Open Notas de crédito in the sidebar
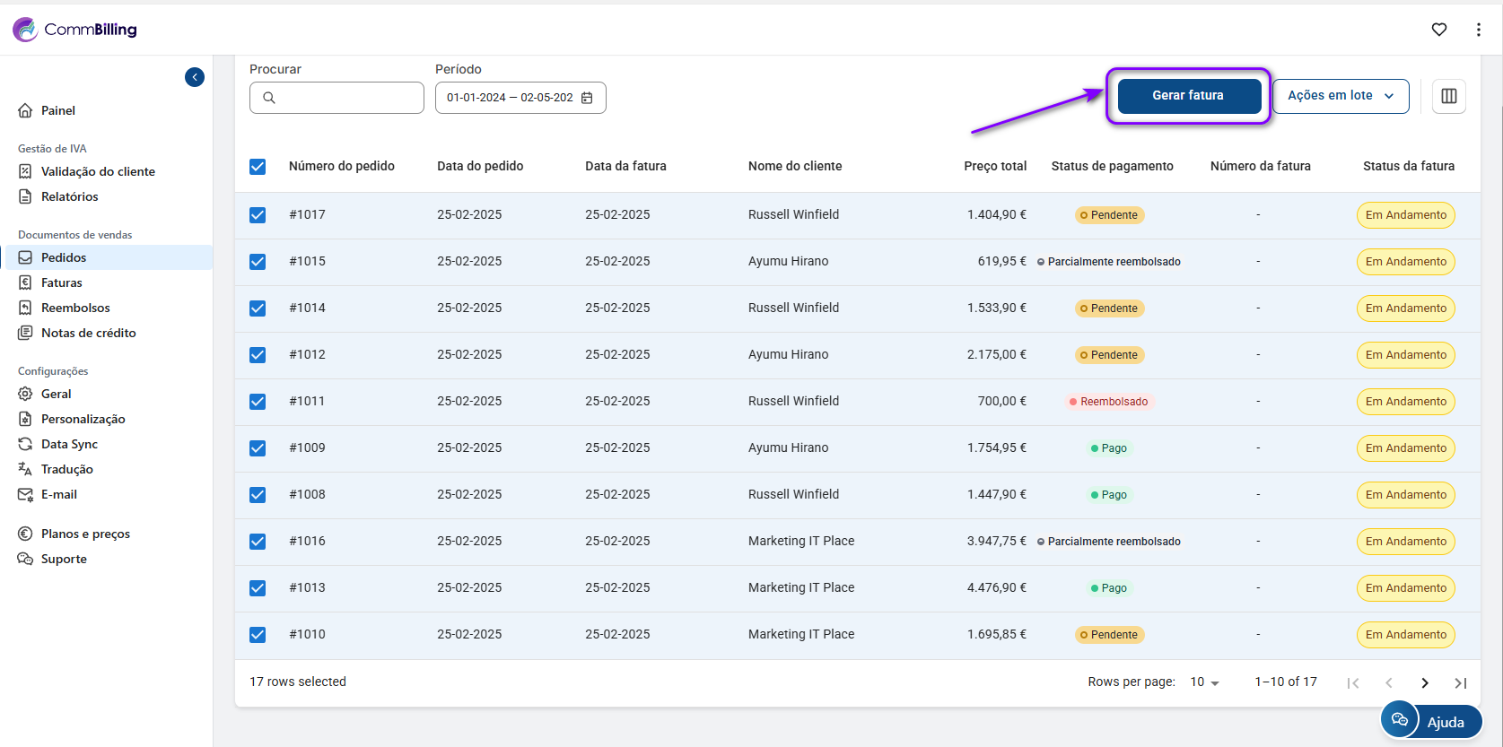1503x747 pixels. pyautogui.click(x=88, y=333)
